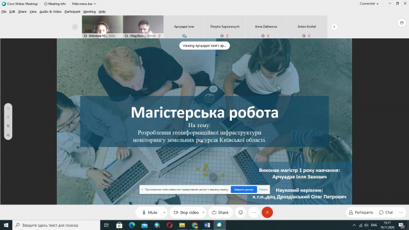409x230 pixels.
Task: Stop your video
Action: point(186,213)
